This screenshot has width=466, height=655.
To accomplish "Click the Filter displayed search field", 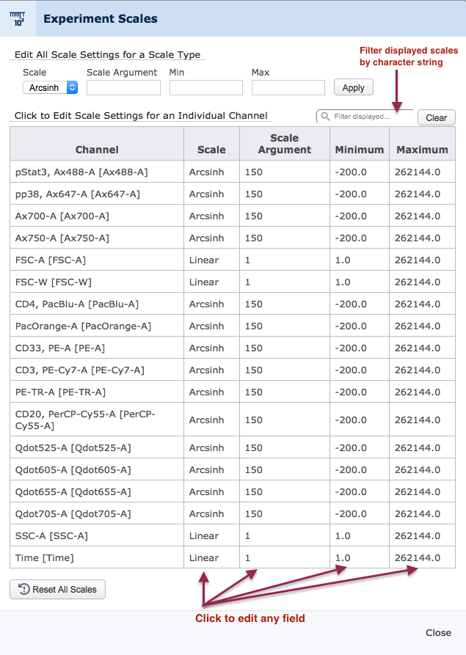I will [365, 117].
